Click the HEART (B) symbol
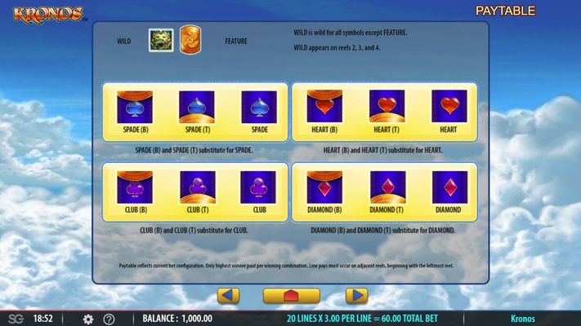 point(324,106)
